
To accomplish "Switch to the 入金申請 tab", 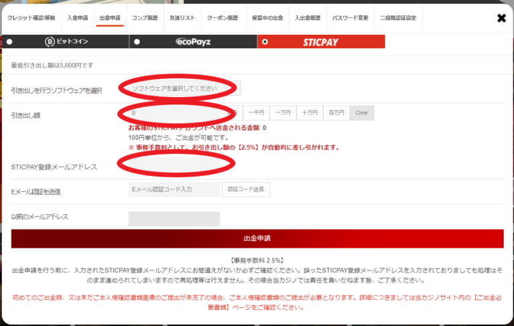I will coord(78,18).
